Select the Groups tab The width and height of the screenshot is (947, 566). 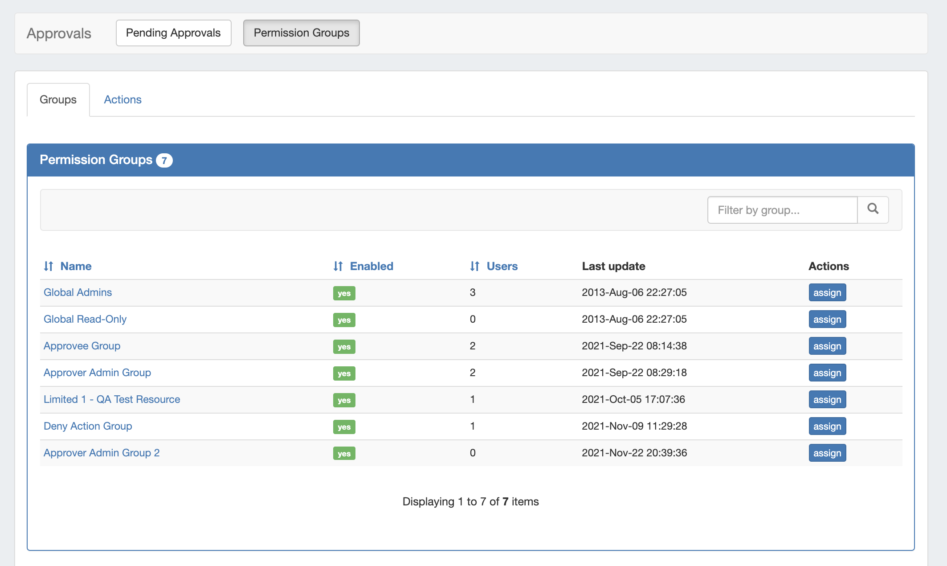click(x=58, y=99)
